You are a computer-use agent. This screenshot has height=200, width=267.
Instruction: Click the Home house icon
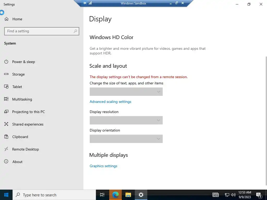[x=7, y=19]
